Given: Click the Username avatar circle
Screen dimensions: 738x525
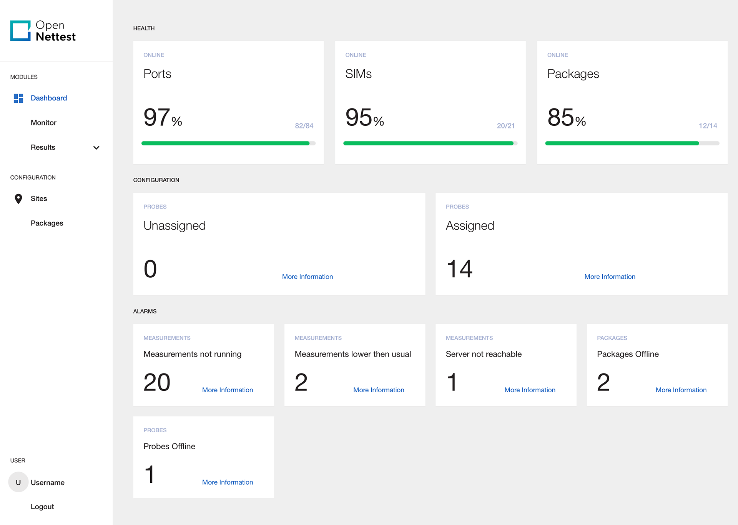Looking at the screenshot, I should pyautogui.click(x=18, y=482).
